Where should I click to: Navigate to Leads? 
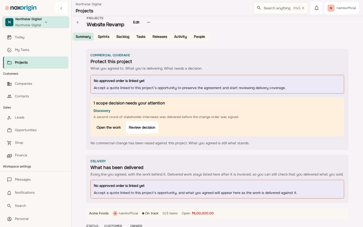[x=36, y=118]
